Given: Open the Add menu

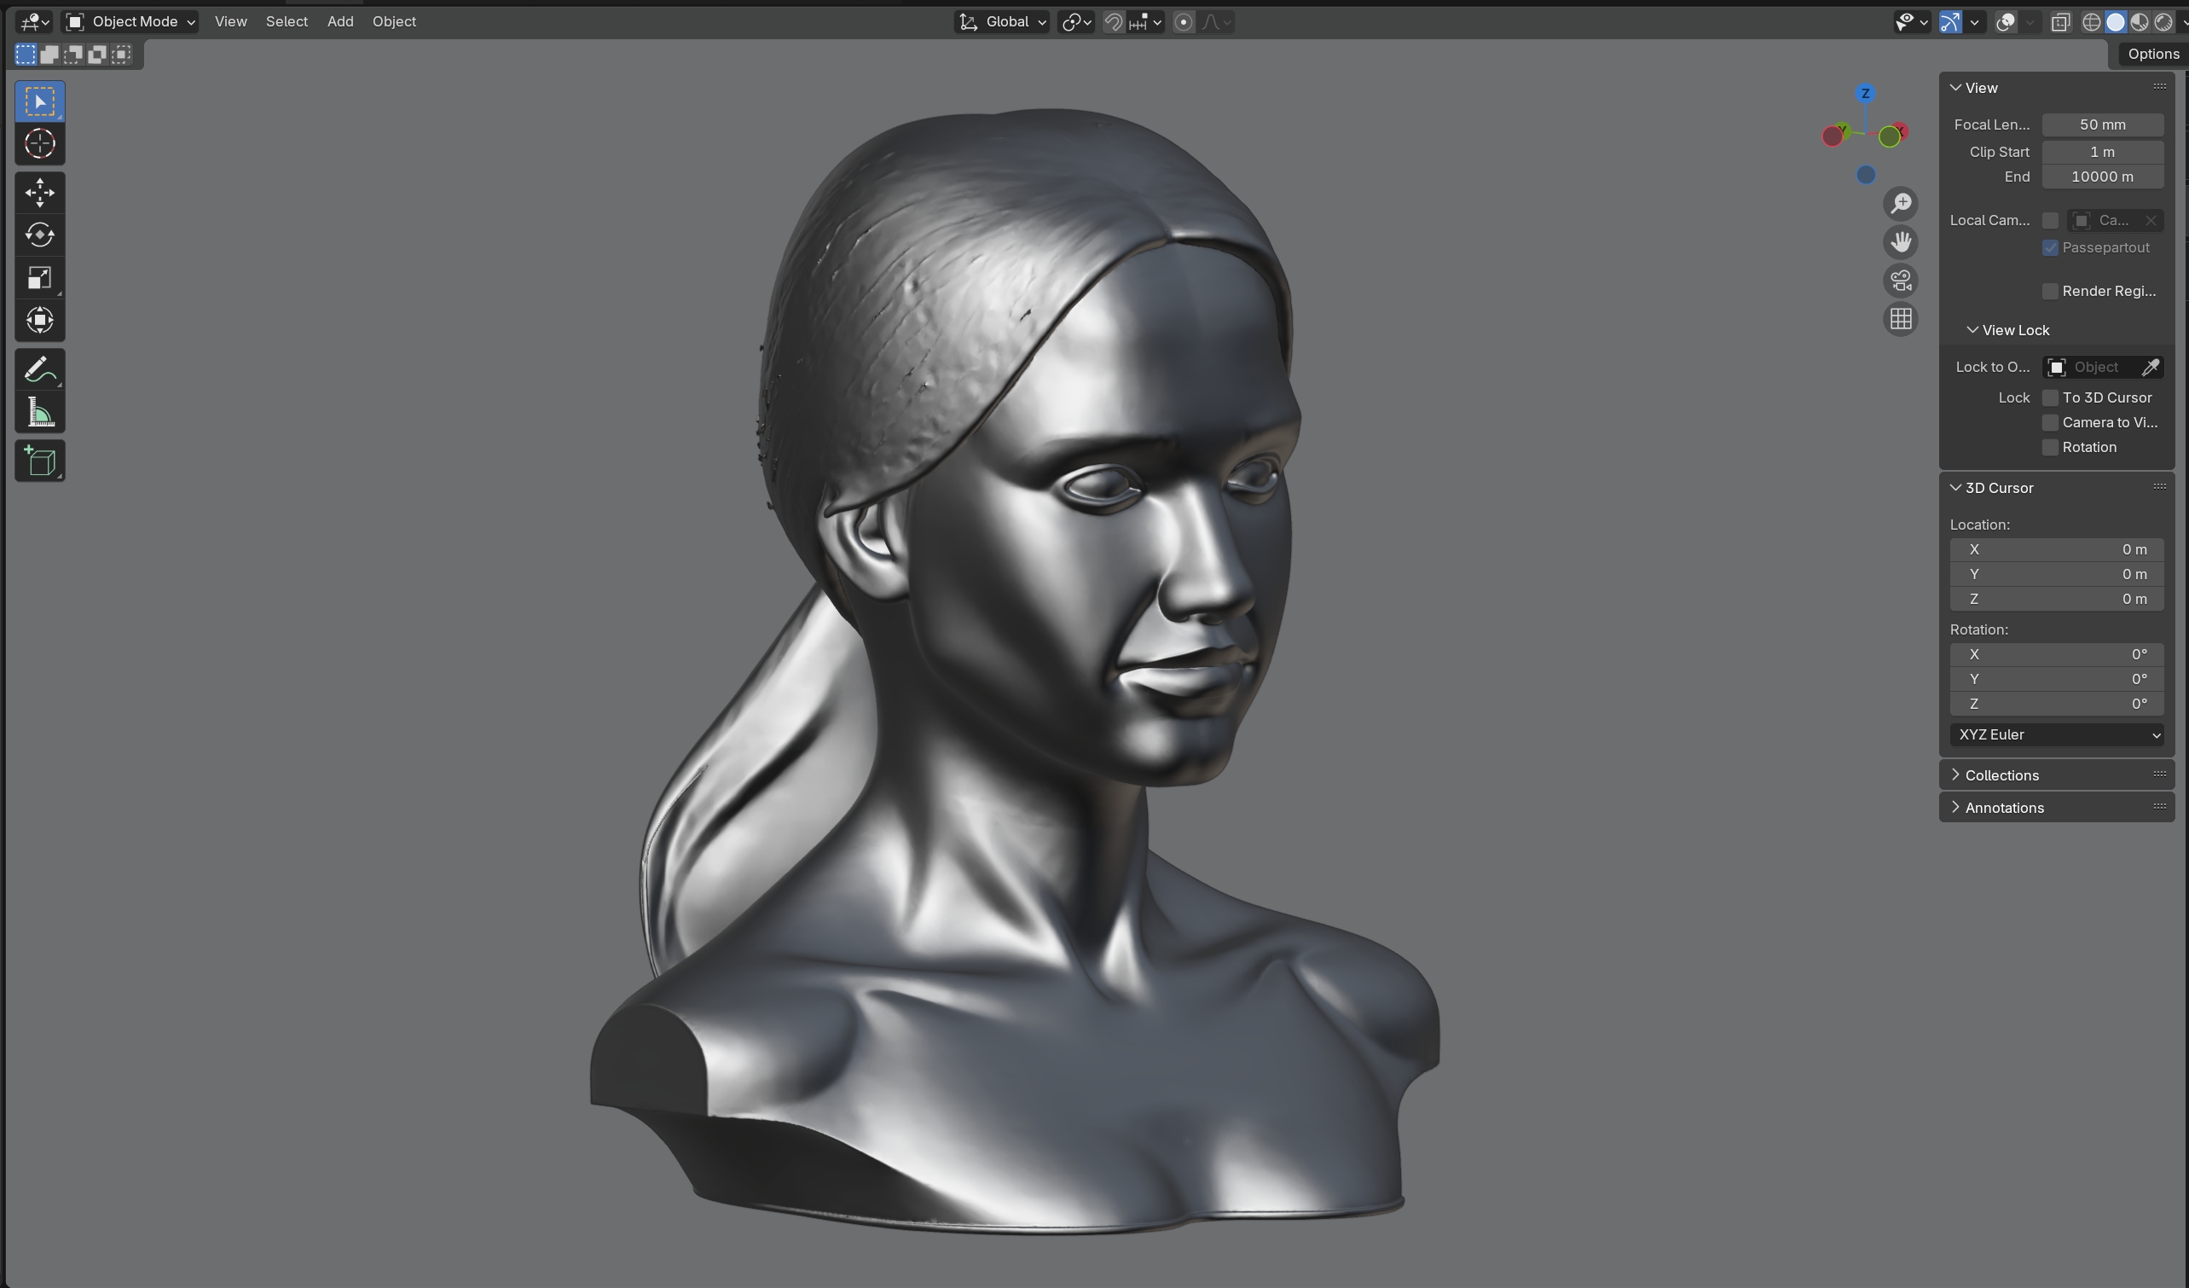Looking at the screenshot, I should (x=339, y=21).
